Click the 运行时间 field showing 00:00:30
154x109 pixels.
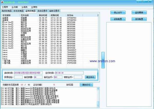(69, 73)
